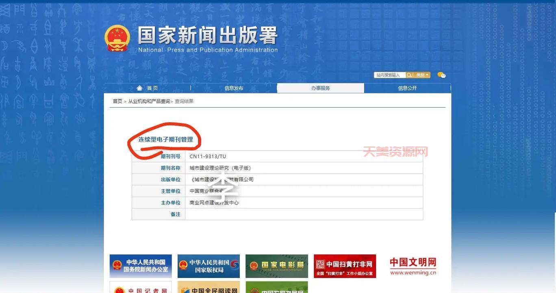Click the 国家新闻出版署 site title

pos(208,35)
